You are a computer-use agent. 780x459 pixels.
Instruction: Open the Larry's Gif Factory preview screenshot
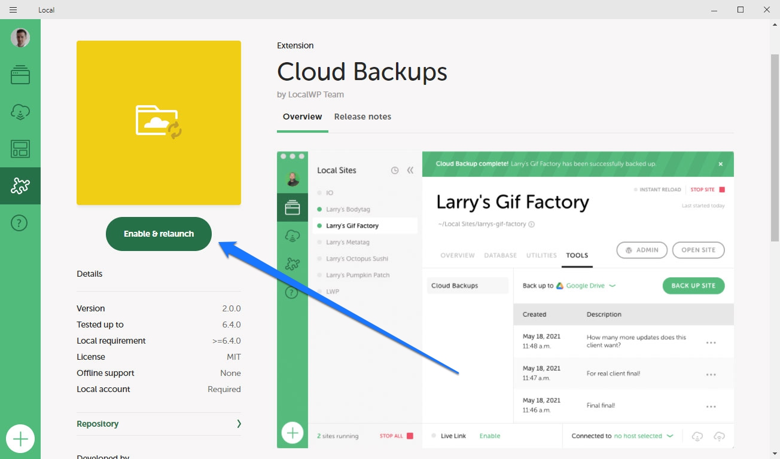[505, 299]
